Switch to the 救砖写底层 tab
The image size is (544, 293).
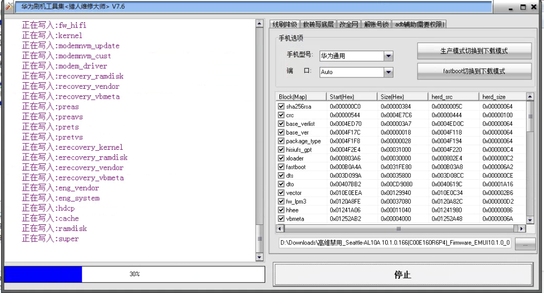pos(318,25)
